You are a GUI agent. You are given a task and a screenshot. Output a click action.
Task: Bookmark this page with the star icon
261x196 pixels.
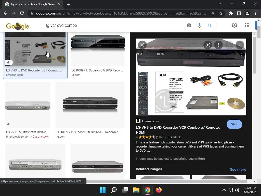click(221, 13)
